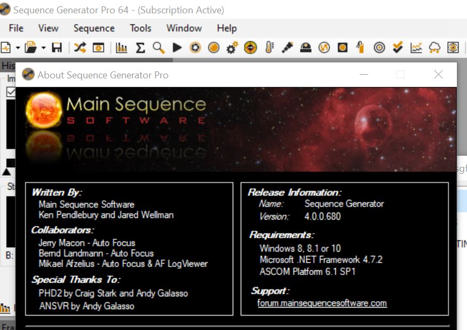Click 'Windows 8, 8.1 or 10' text

(300, 248)
